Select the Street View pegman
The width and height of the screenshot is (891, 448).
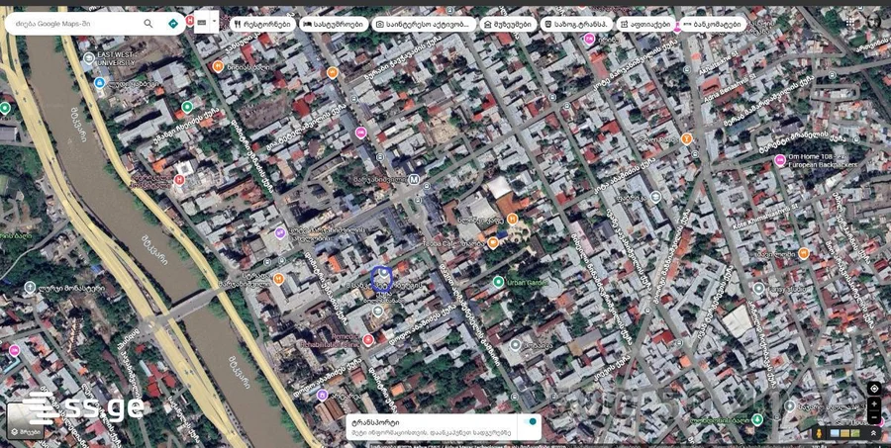point(819,433)
